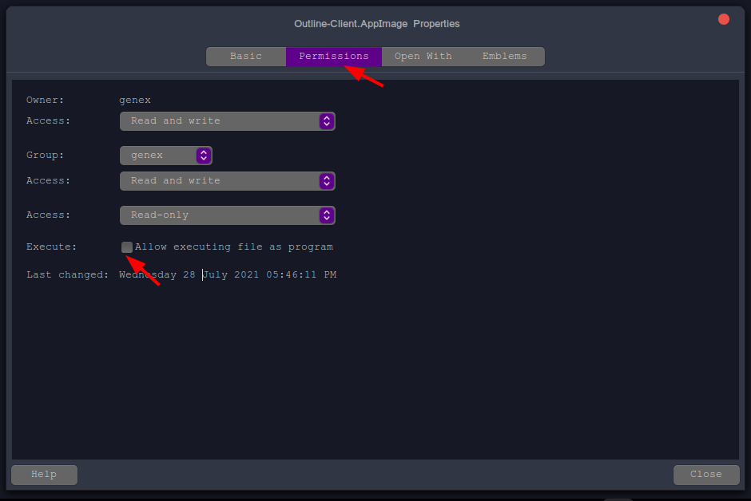Click the Close button
The width and height of the screenshot is (751, 501).
coord(706,475)
